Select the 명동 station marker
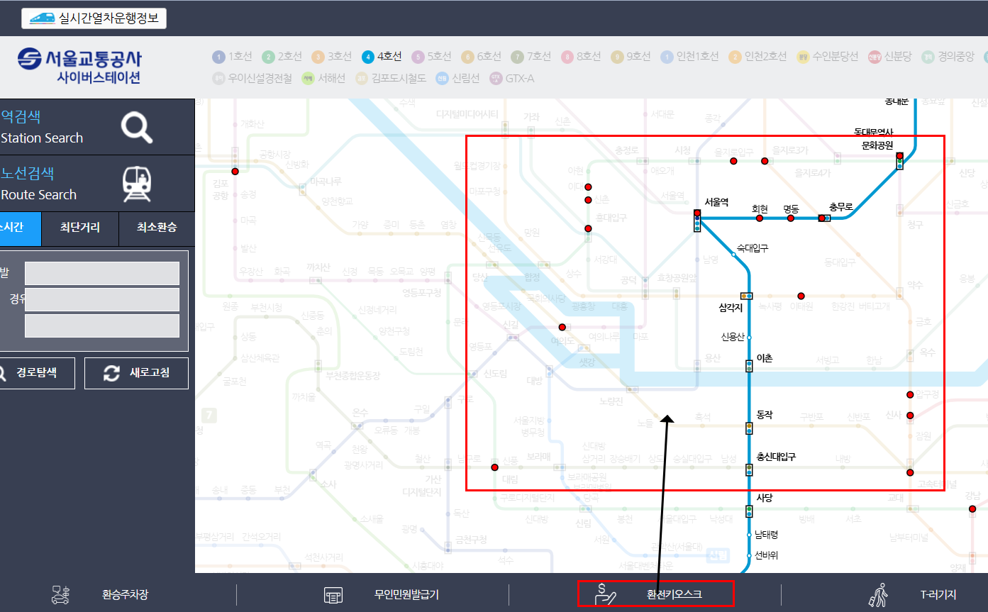The image size is (988, 612). click(x=791, y=218)
